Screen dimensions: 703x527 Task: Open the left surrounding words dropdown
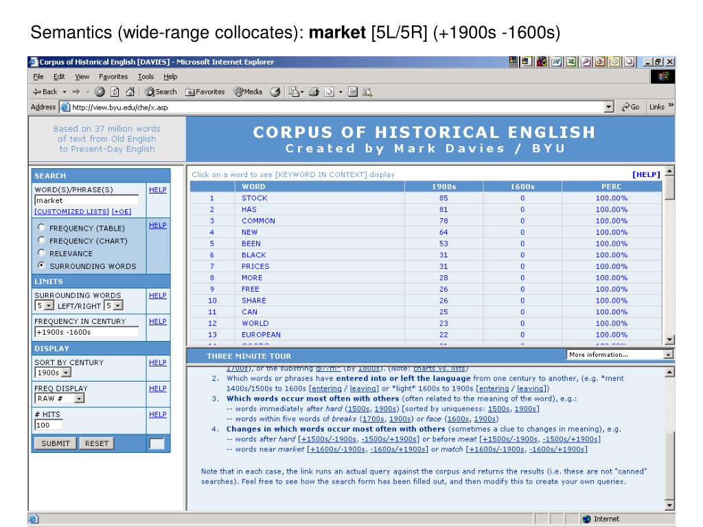49,305
